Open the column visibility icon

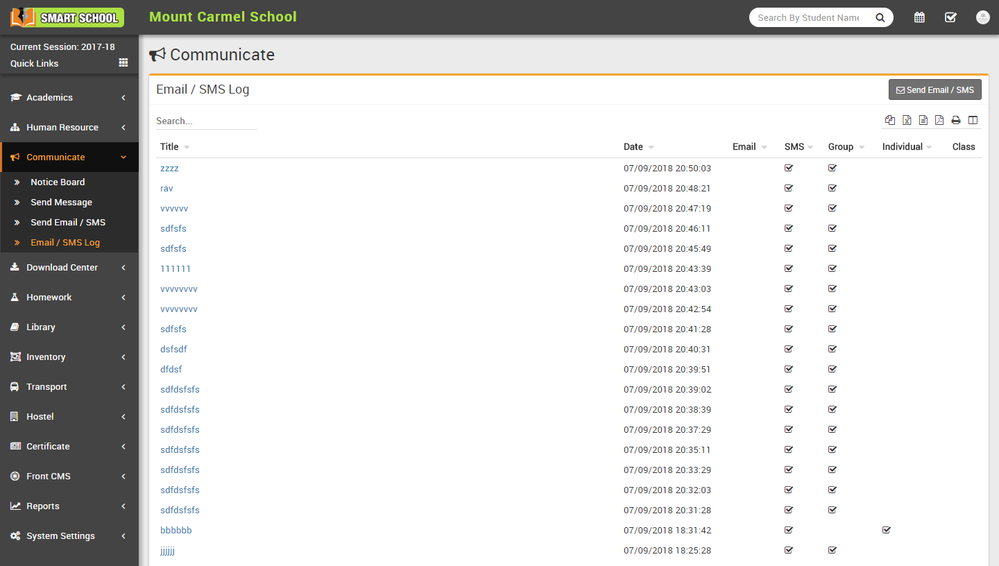point(973,120)
